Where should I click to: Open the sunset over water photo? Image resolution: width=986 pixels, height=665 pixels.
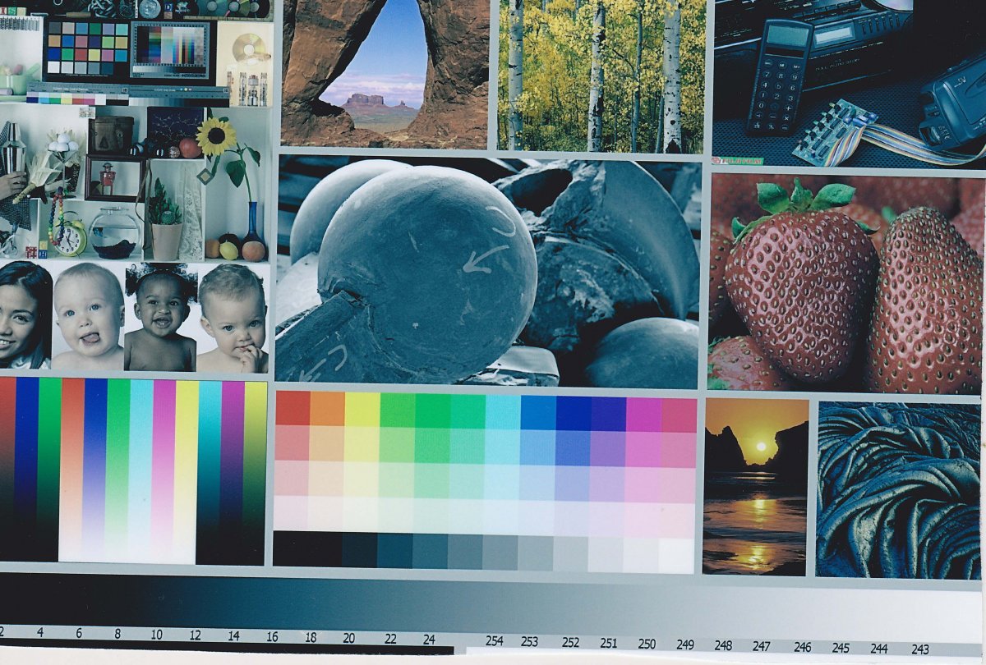pyautogui.click(x=755, y=486)
